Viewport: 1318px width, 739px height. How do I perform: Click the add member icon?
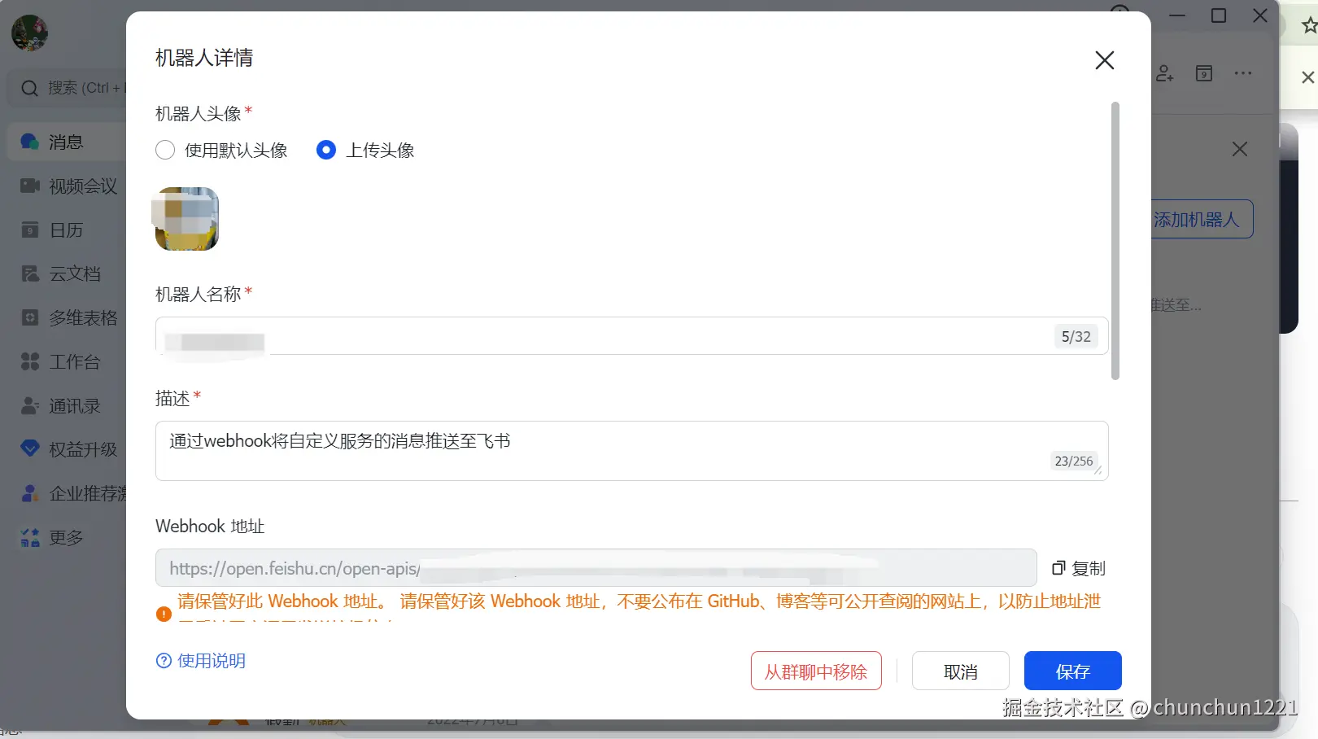click(1164, 73)
